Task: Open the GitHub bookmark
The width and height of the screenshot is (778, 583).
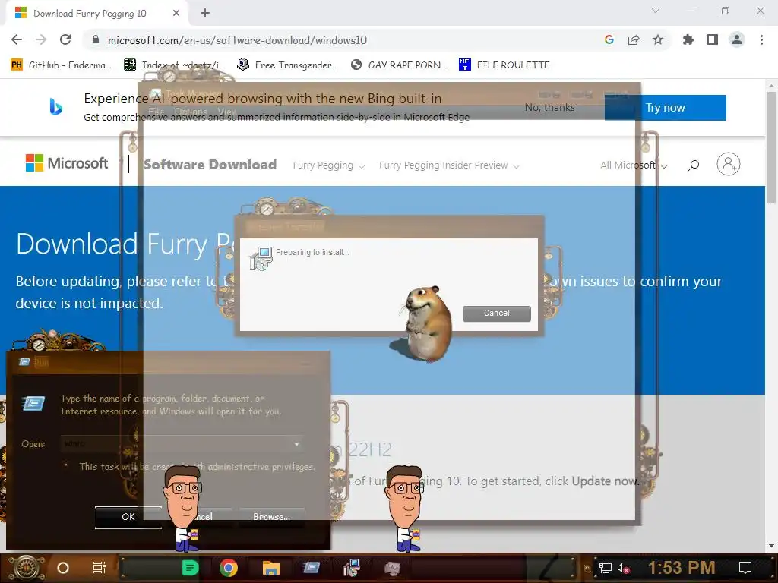Action: (x=61, y=65)
